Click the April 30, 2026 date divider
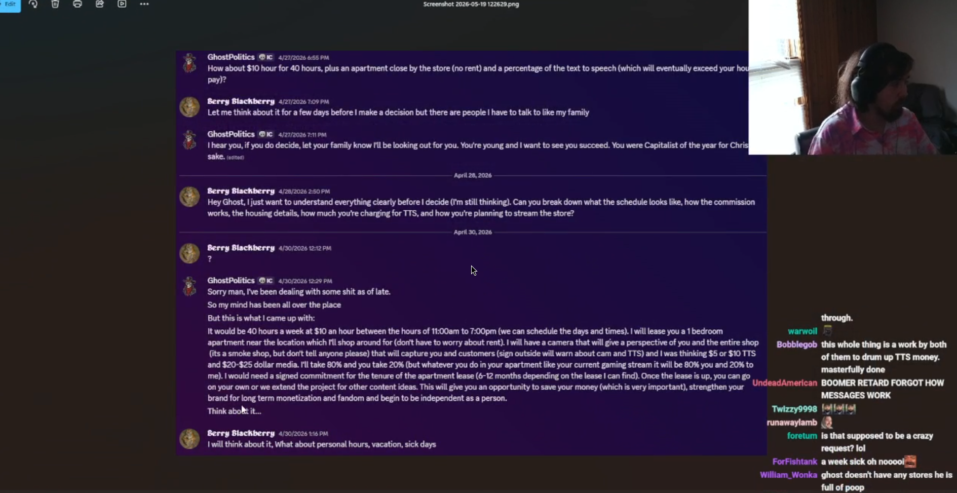Screen dimensions: 957x493 (x=473, y=232)
